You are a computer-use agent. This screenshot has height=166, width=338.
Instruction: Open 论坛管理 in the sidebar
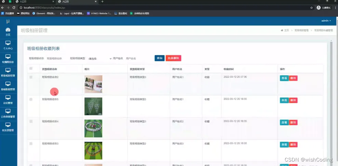click(8, 100)
